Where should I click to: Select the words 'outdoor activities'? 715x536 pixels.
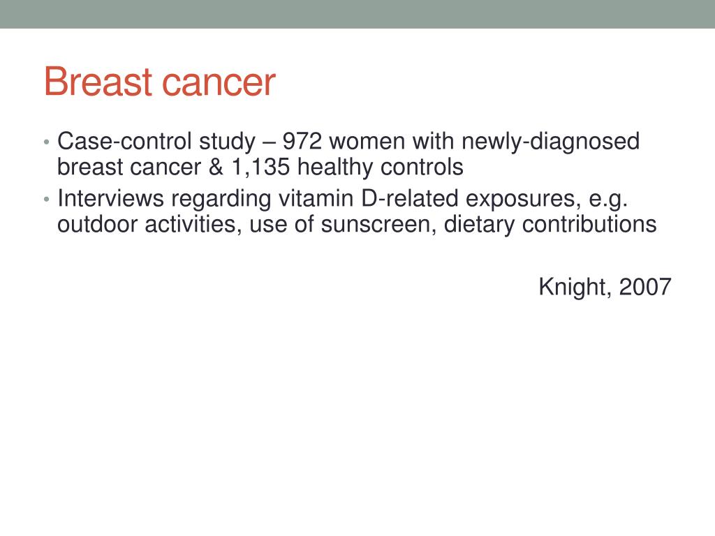(147, 225)
